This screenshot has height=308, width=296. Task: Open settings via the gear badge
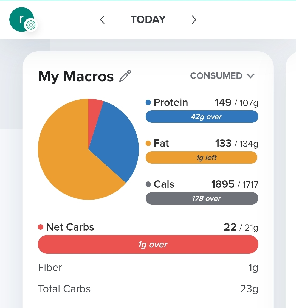(x=31, y=25)
